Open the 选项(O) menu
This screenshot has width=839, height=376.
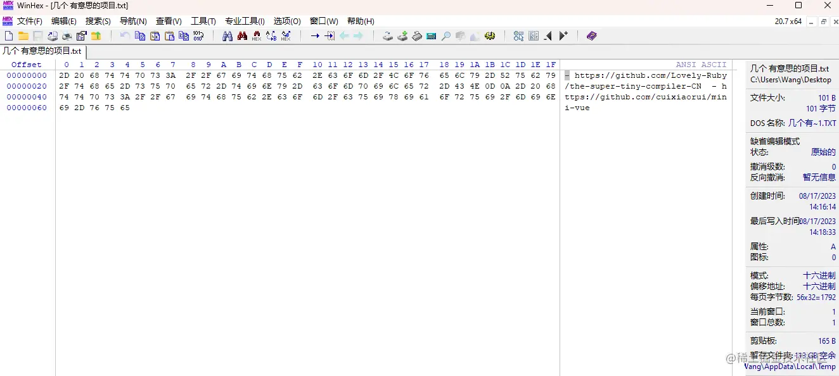(x=287, y=21)
